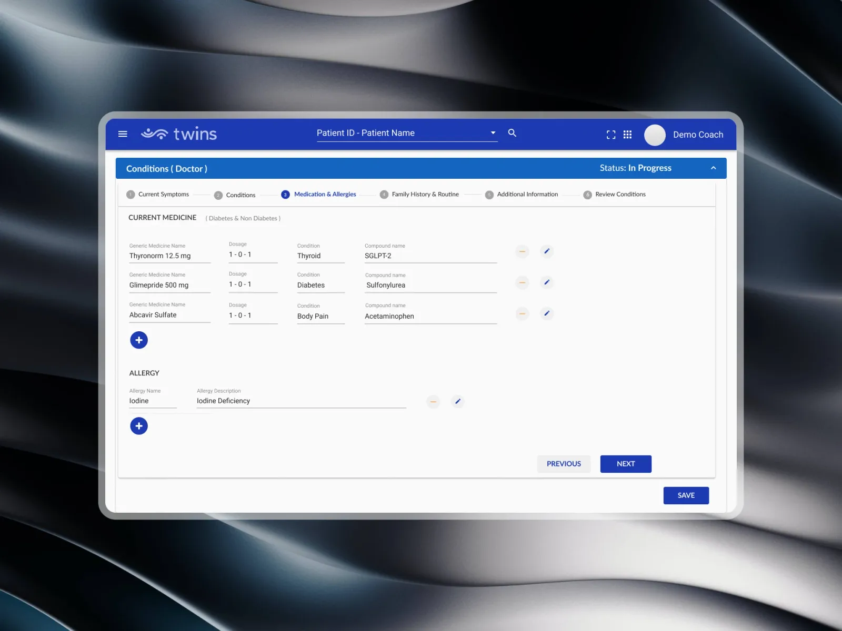Go to Family History & Routine step
This screenshot has width=842, height=631.
(x=419, y=195)
